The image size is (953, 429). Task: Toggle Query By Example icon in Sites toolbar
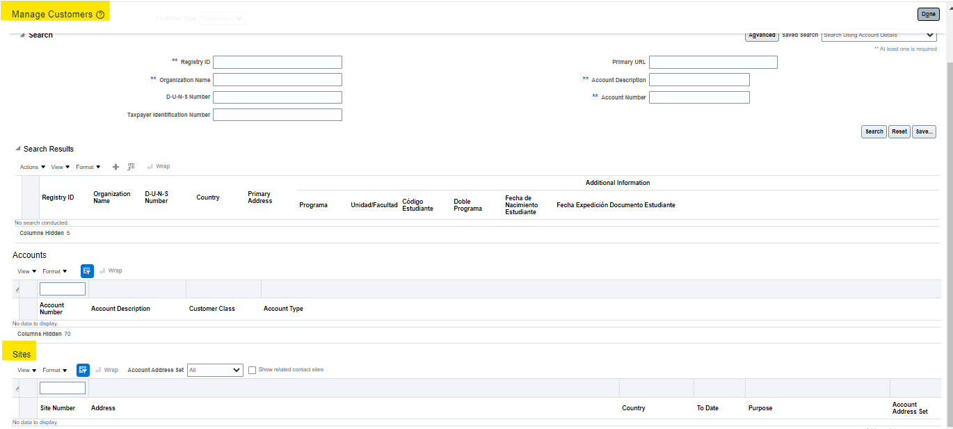point(83,370)
